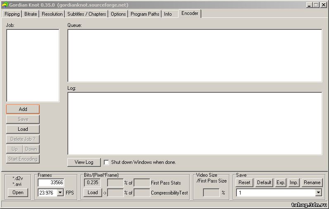Viewport: 329px width, 209px height.
Task: Expand the FPS dropdown arrow
Action: (60, 192)
